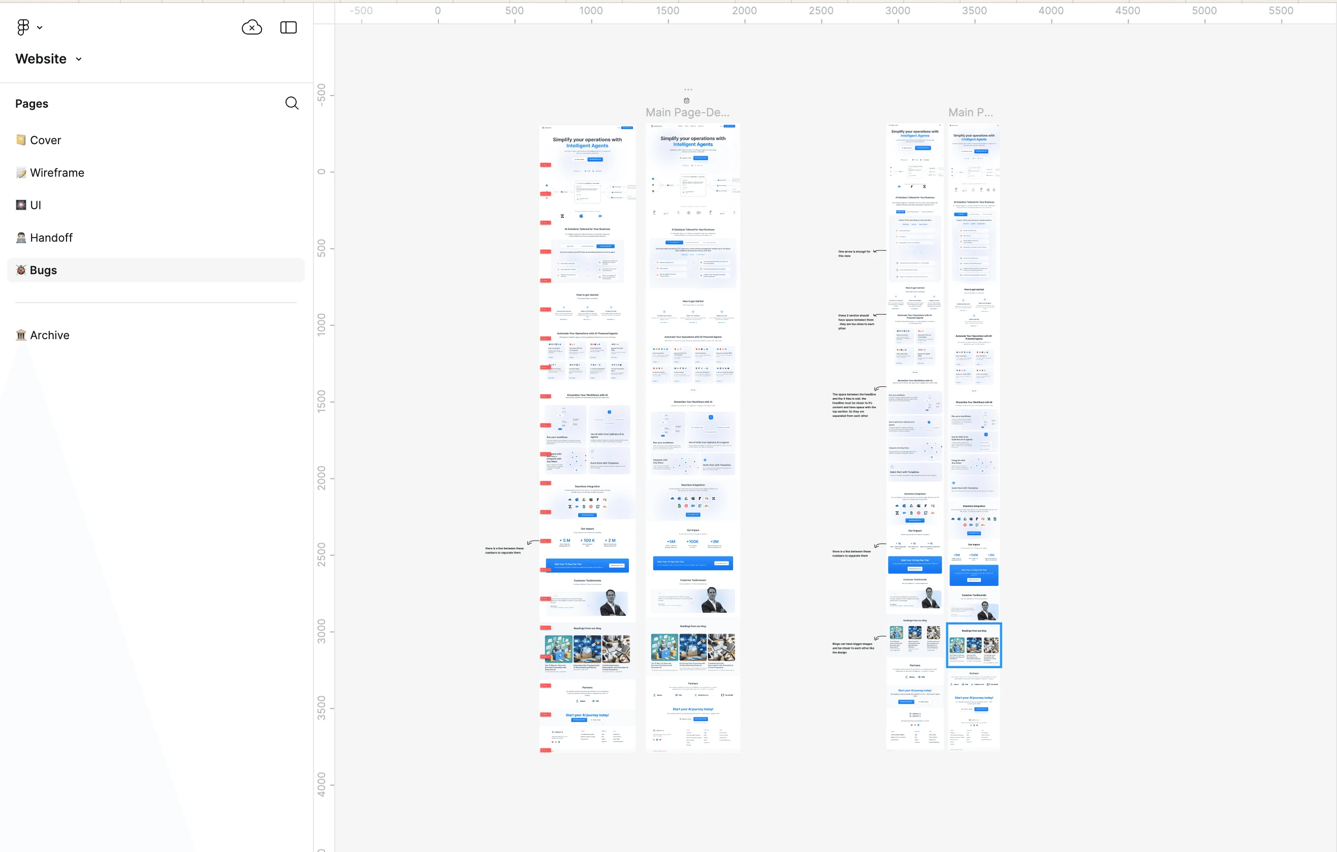Switch to the Wireframe page
1337x852 pixels.
(56, 173)
